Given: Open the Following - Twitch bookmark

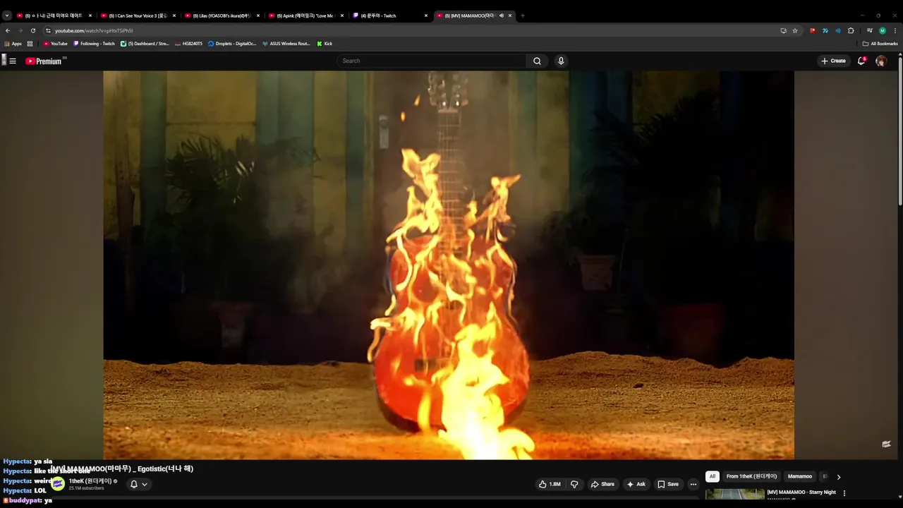Looking at the screenshot, I should coord(95,44).
